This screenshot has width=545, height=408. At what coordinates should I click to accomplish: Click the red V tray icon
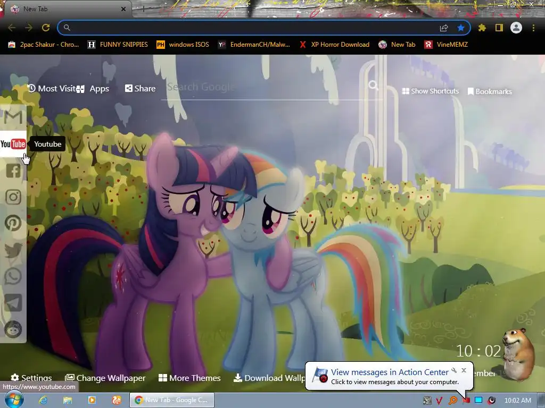439,401
